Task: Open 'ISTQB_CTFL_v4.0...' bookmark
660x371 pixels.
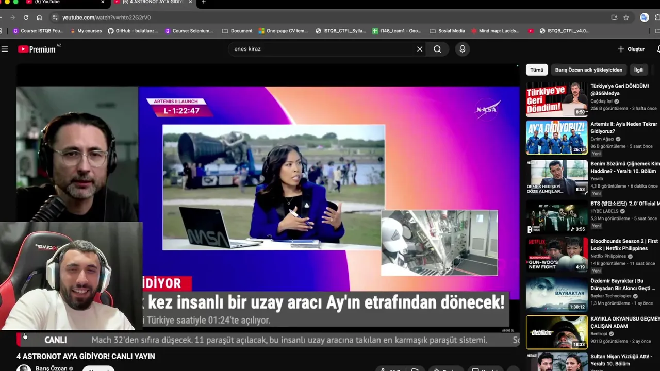Action: [x=564, y=31]
